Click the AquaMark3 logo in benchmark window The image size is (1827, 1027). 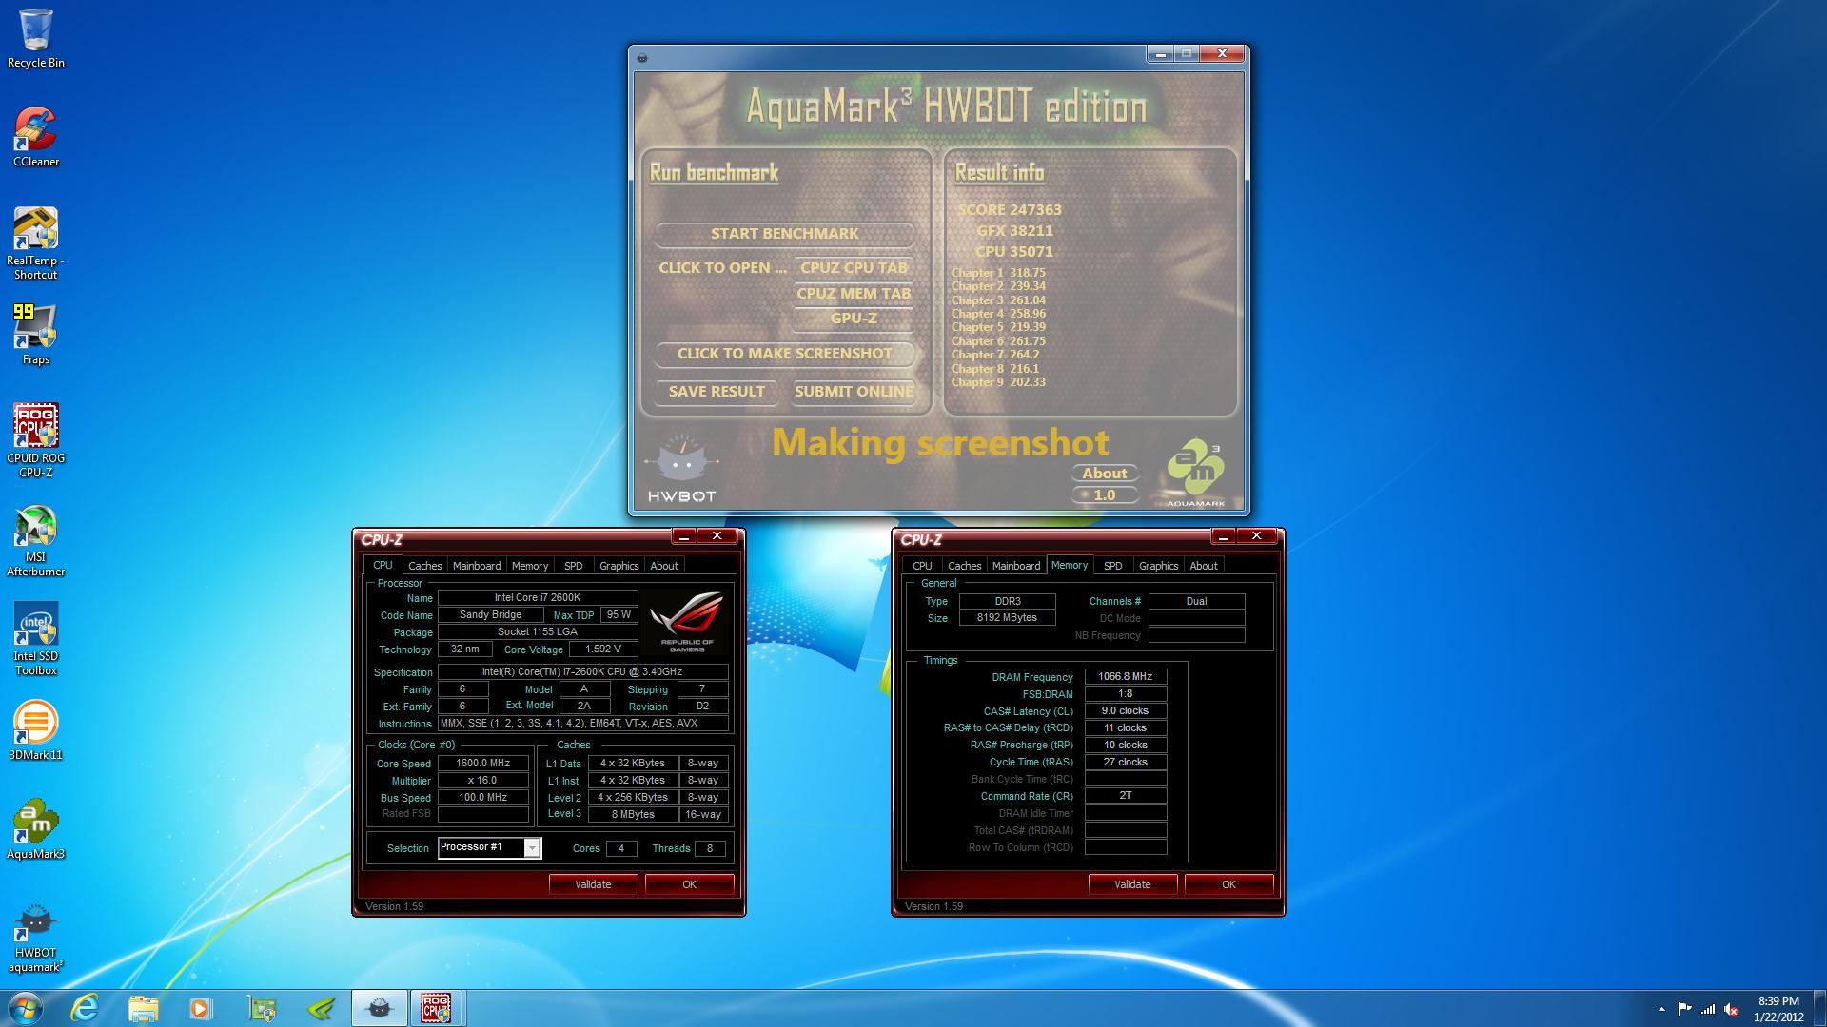tap(1196, 474)
